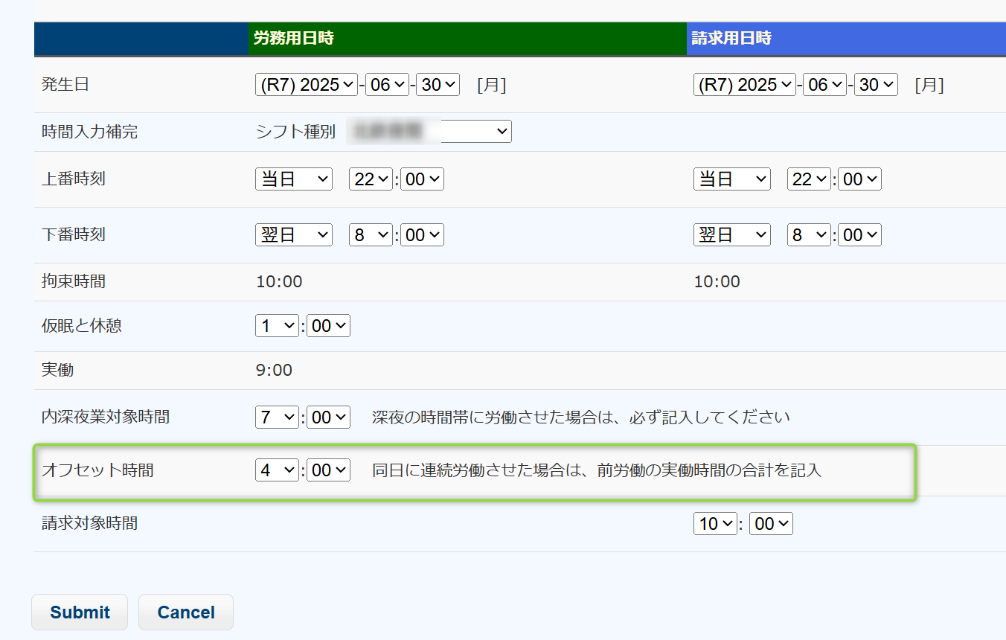The image size is (1006, 640).
Task: Open 下番時刻 hour dropdown in 請求用日時 column
Action: (x=809, y=235)
